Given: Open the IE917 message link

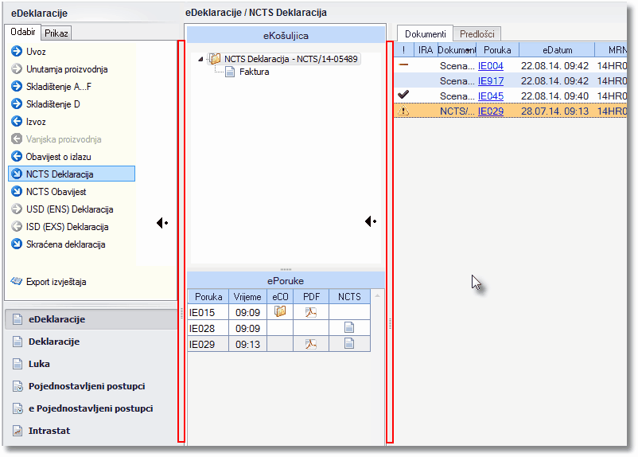Looking at the screenshot, I should coord(490,81).
